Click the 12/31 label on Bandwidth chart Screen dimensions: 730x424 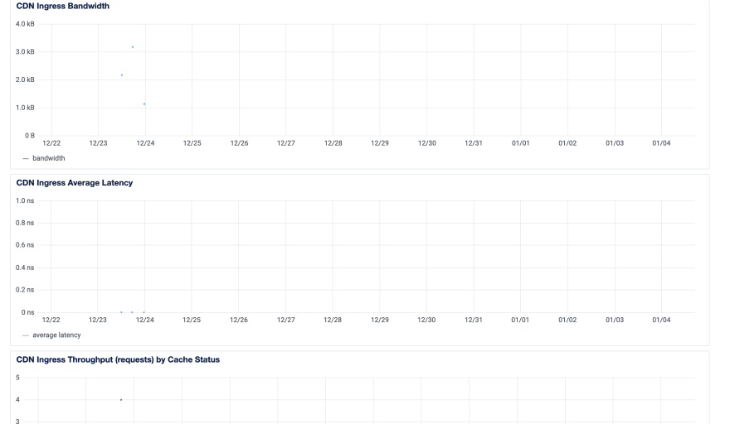[x=474, y=143]
